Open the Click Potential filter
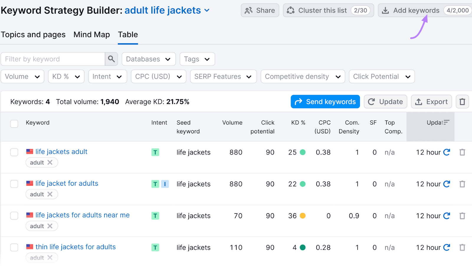The width and height of the screenshot is (472, 266). coord(382,76)
